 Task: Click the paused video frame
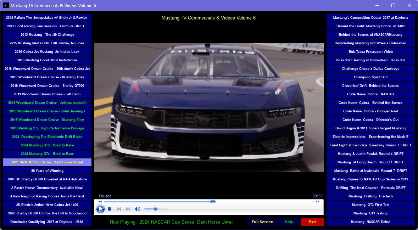point(209,107)
